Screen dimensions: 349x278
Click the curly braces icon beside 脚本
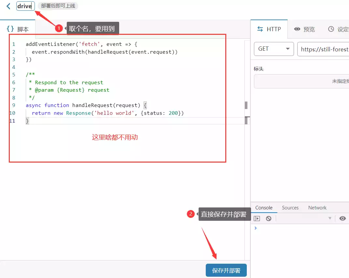10,29
